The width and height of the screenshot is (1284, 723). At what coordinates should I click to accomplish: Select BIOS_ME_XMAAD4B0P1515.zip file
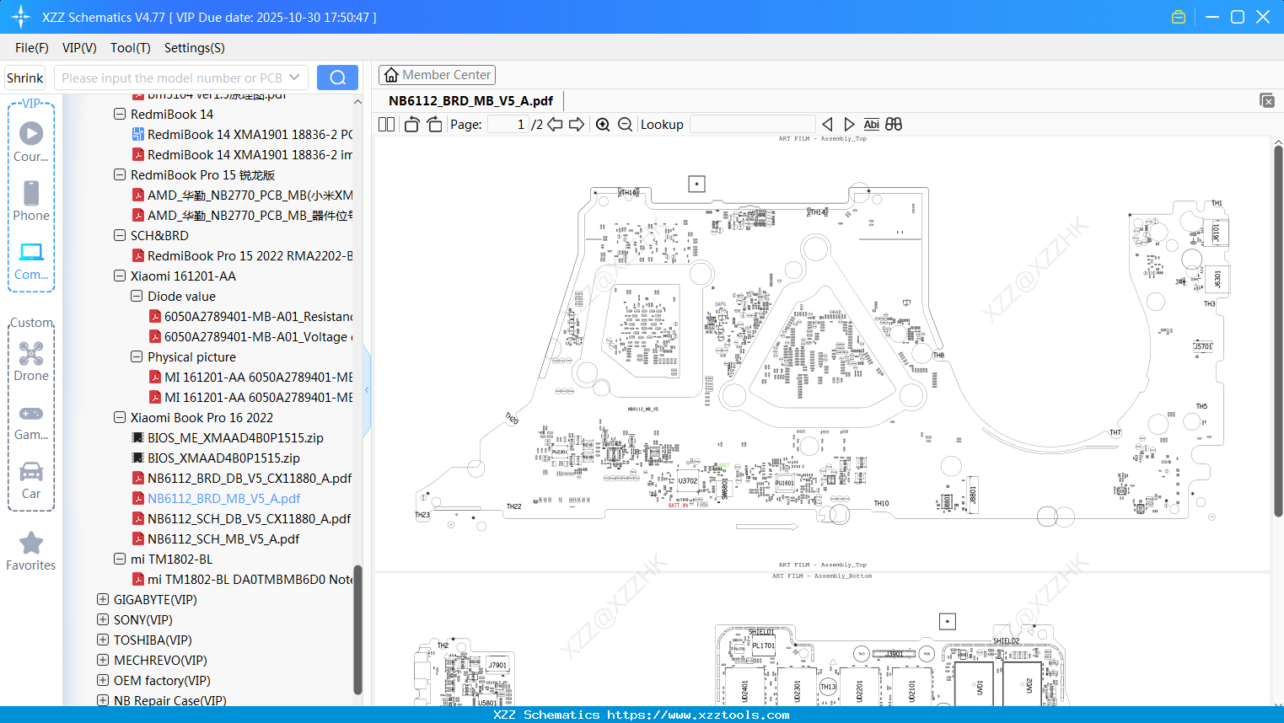coord(228,437)
